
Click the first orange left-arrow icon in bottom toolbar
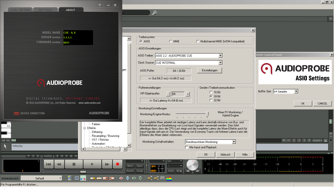click(93, 178)
